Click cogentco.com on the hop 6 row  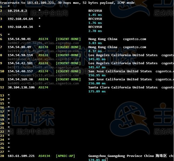point(134,39)
